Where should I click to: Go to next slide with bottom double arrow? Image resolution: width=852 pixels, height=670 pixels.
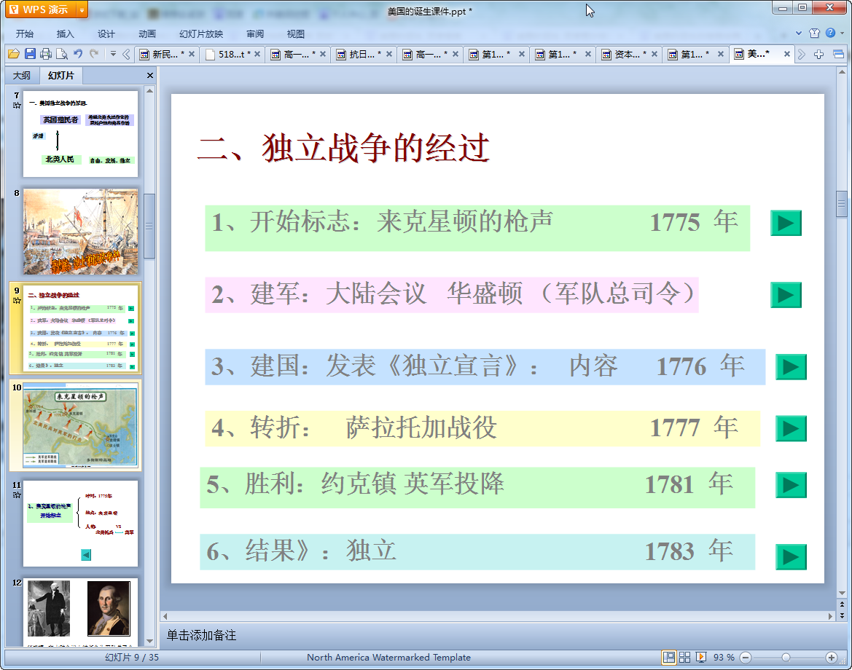point(842,615)
